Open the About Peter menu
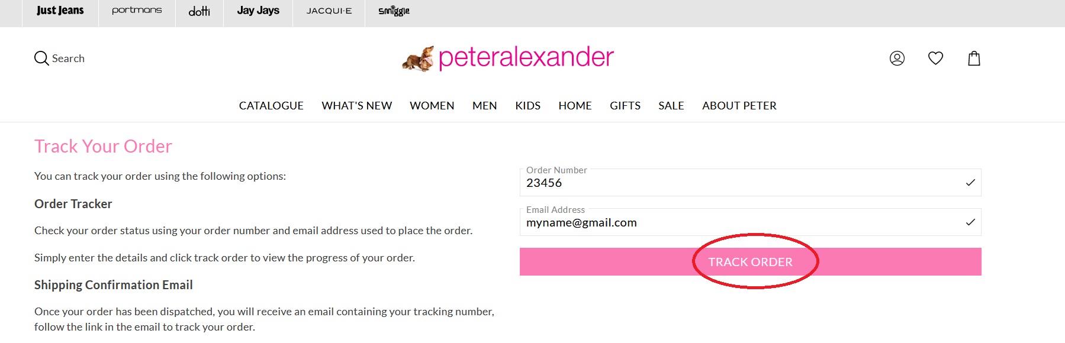The height and width of the screenshot is (343, 1065). 739,105
